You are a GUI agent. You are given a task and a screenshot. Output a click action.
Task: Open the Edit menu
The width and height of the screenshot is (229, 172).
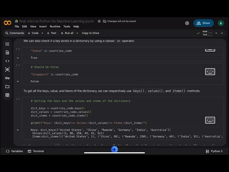tap(25, 27)
